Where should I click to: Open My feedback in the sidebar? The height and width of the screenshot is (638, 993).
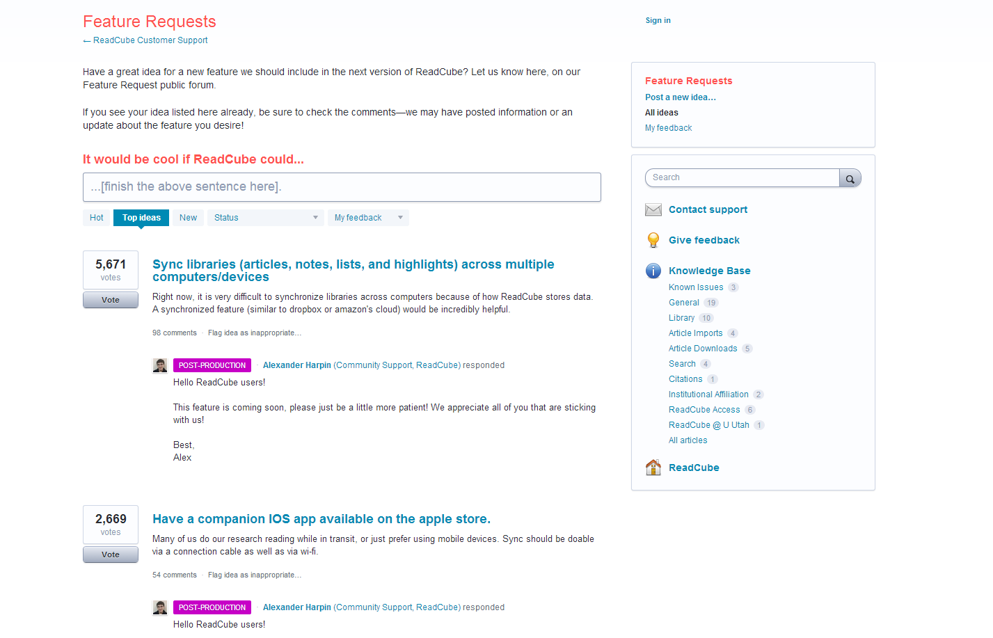669,128
